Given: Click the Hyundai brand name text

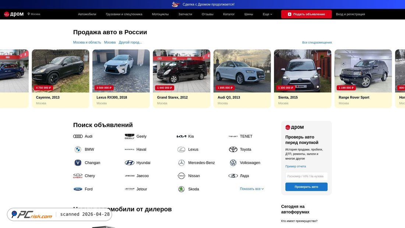Looking at the screenshot, I should click(x=143, y=162).
